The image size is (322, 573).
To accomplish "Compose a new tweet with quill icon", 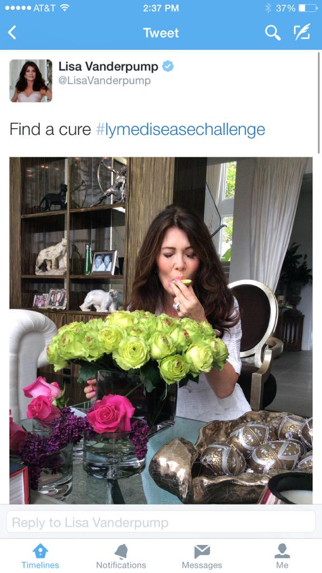I will pyautogui.click(x=302, y=32).
